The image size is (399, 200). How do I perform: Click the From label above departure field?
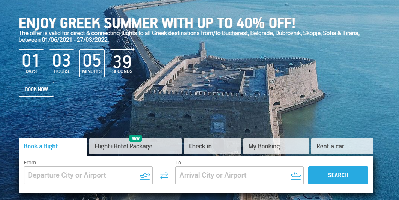click(x=30, y=163)
